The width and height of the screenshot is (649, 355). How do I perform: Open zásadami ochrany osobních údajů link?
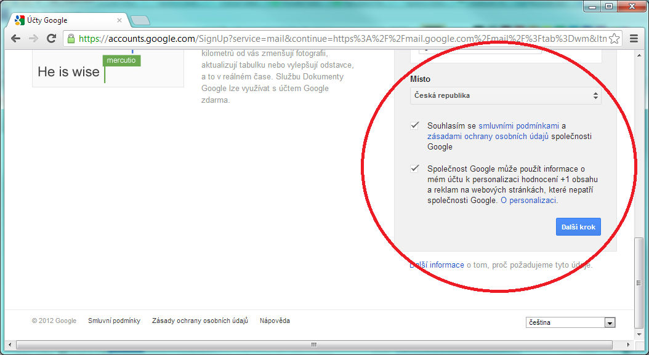click(x=488, y=136)
